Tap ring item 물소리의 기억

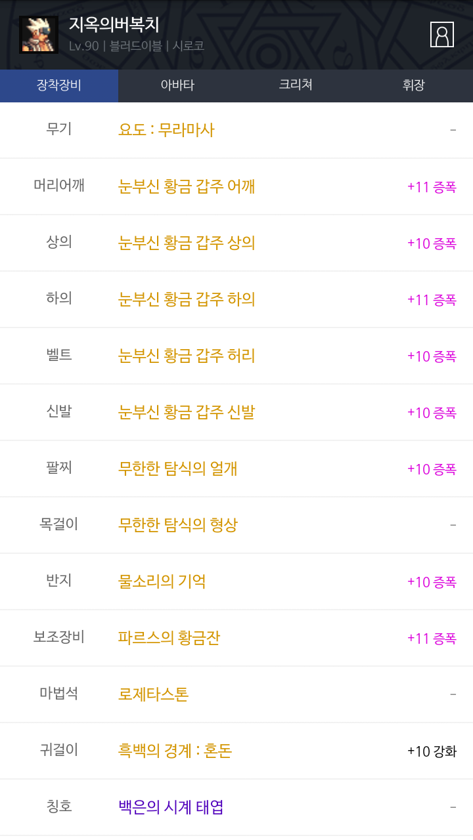click(x=162, y=581)
